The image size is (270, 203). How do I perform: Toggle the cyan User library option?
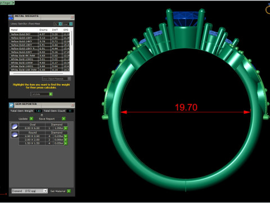71,24
